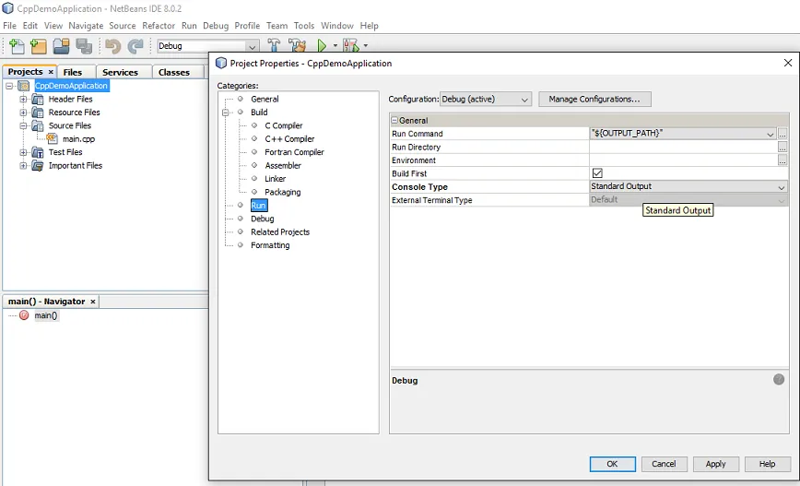Expand the Header Files tree node

tap(23, 99)
